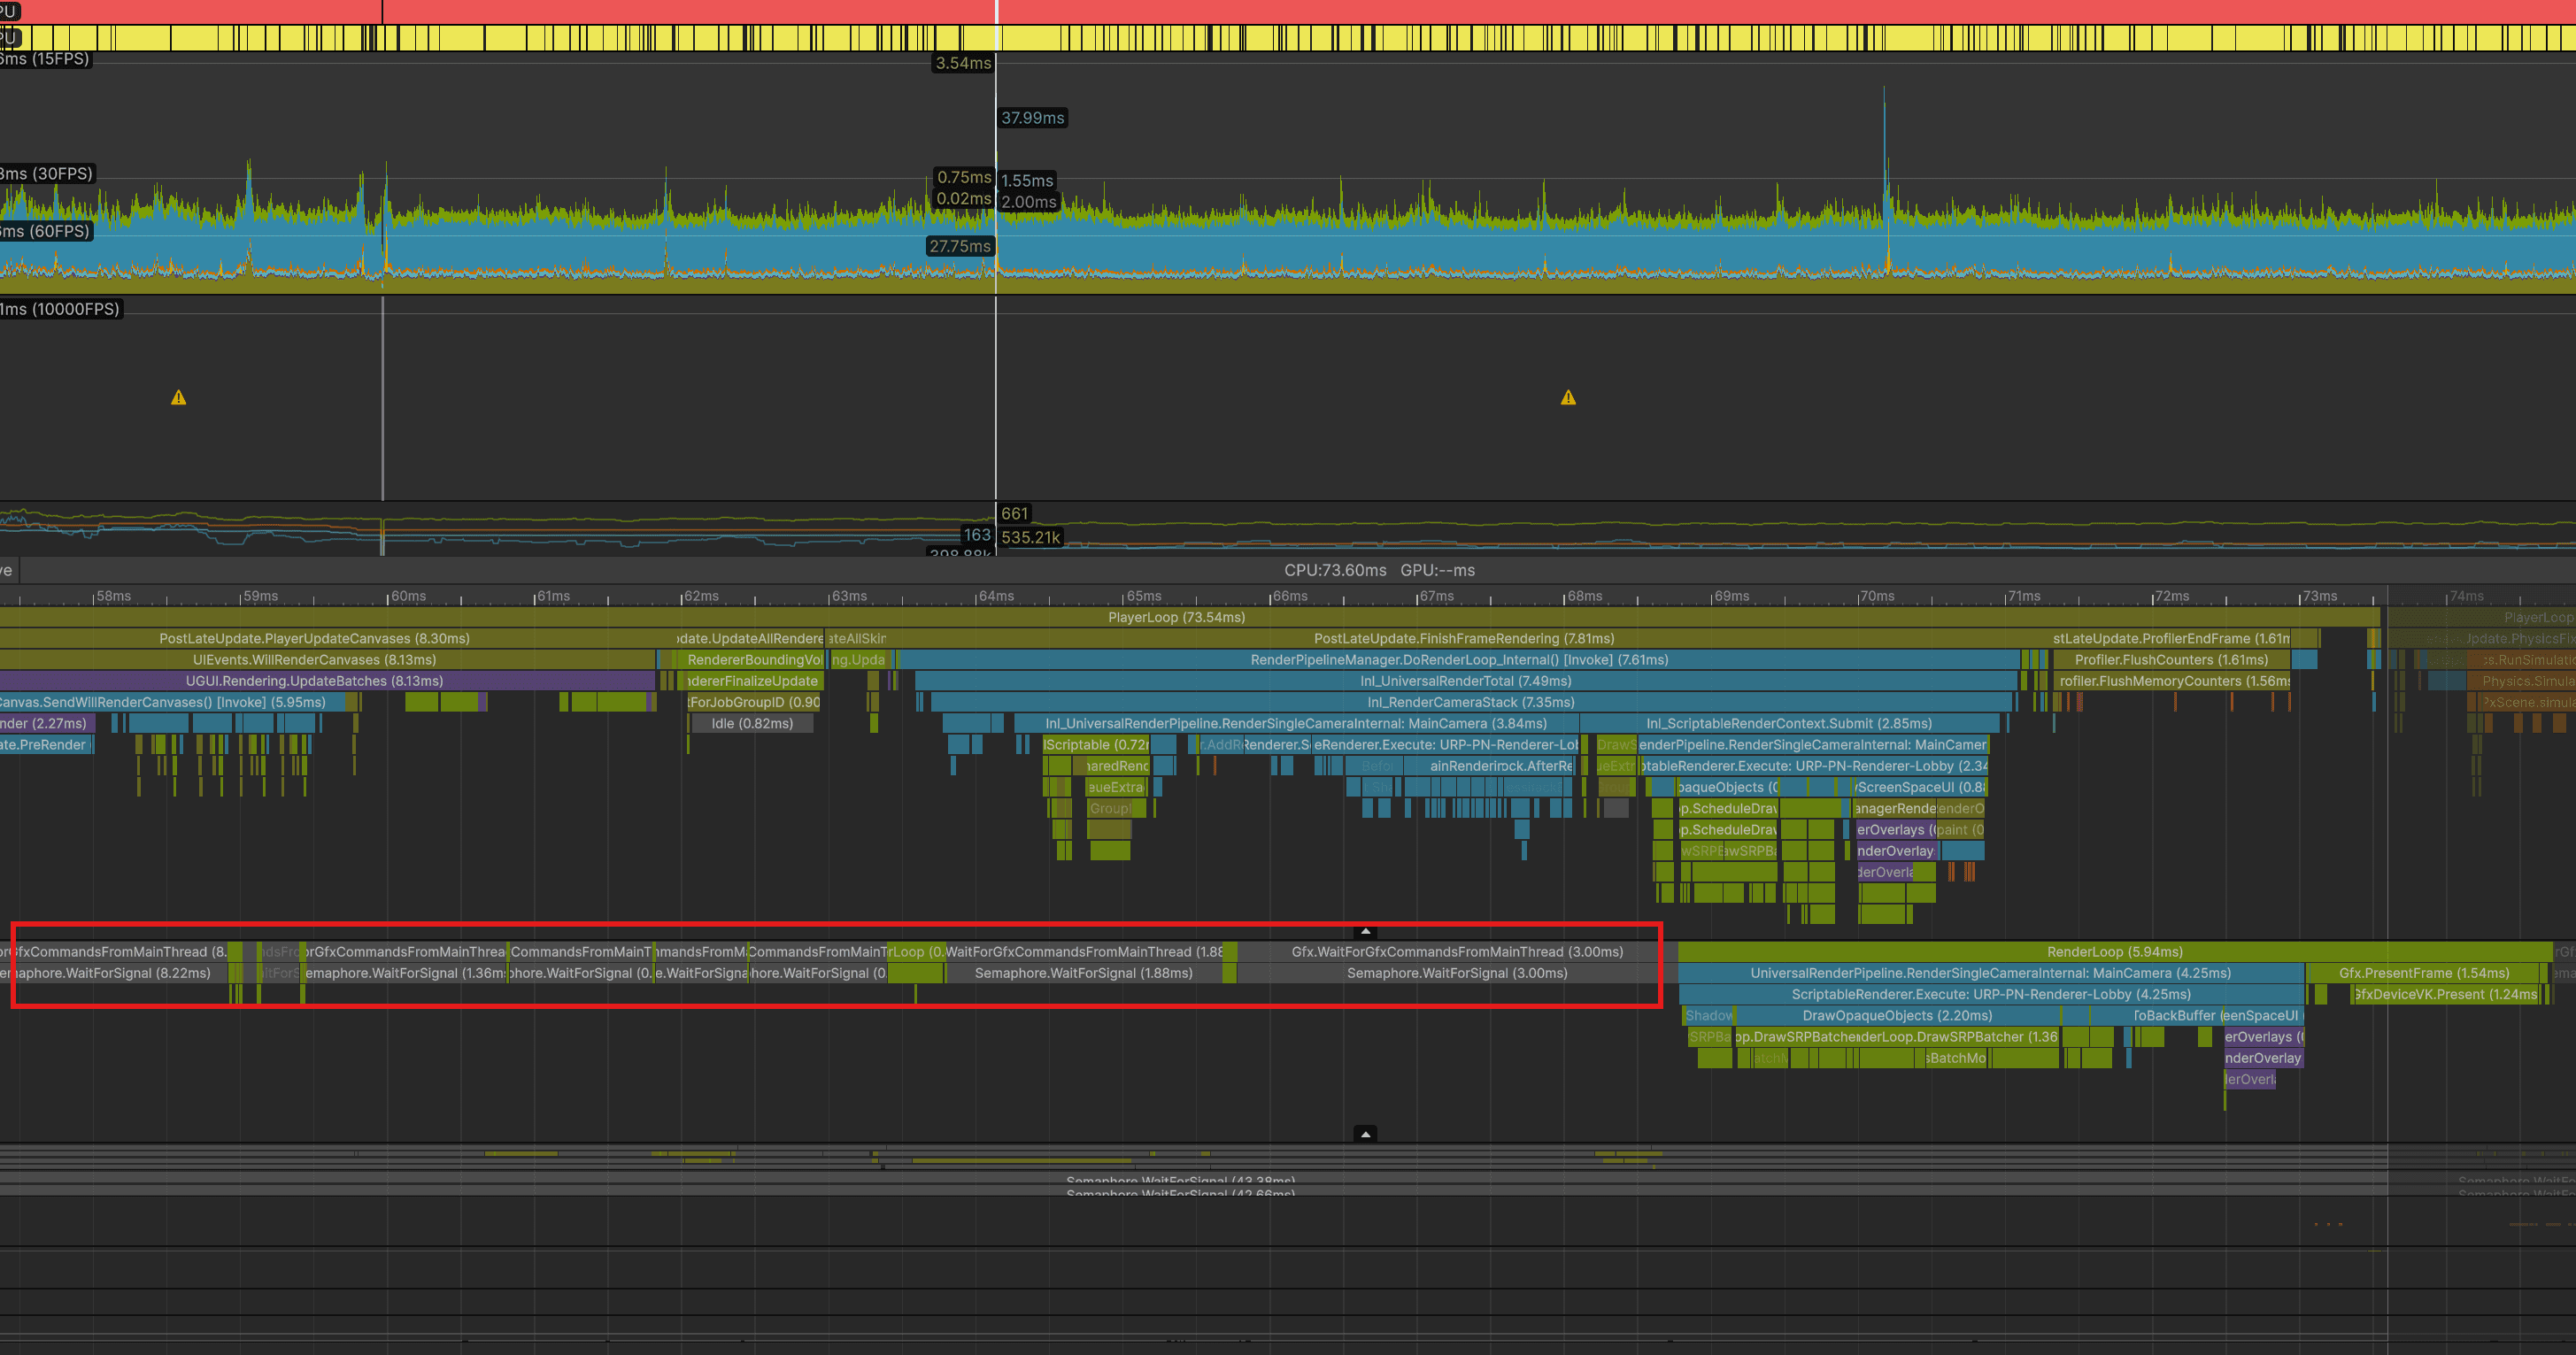Click the "Gfx.PresentFrame (1.54ms)" bar
Viewport: 2576px width, 1355px height.
coord(2424,973)
